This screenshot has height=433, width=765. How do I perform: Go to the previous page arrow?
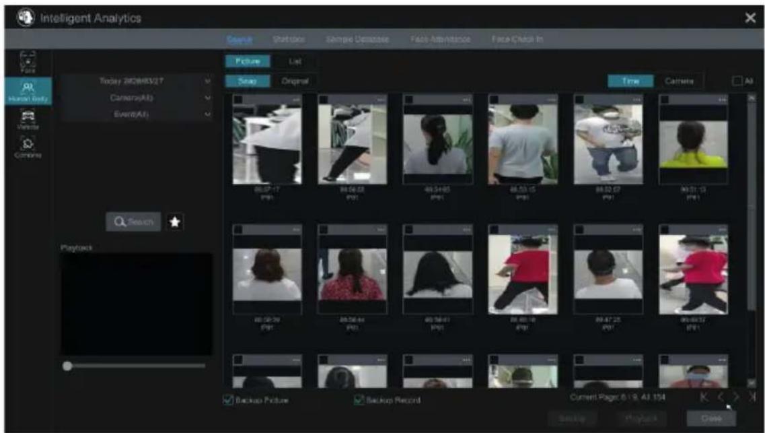tap(721, 397)
